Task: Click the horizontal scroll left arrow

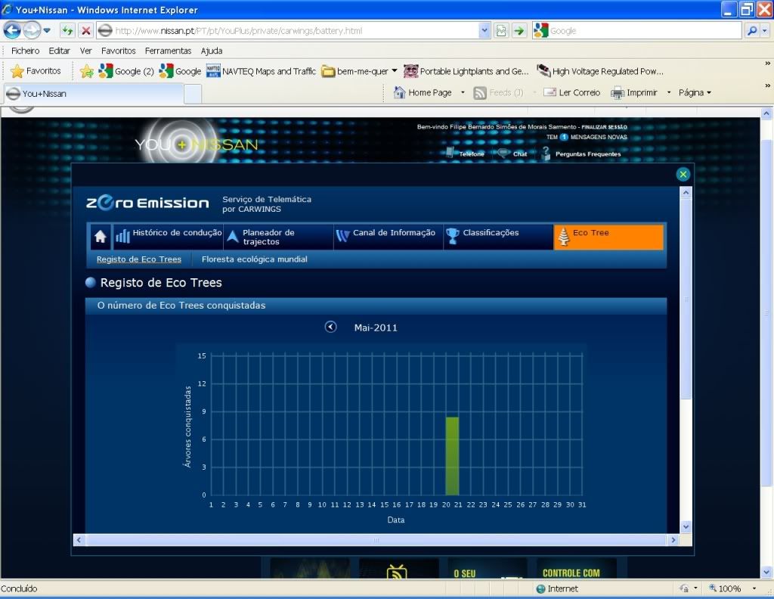Action: pyautogui.click(x=79, y=540)
